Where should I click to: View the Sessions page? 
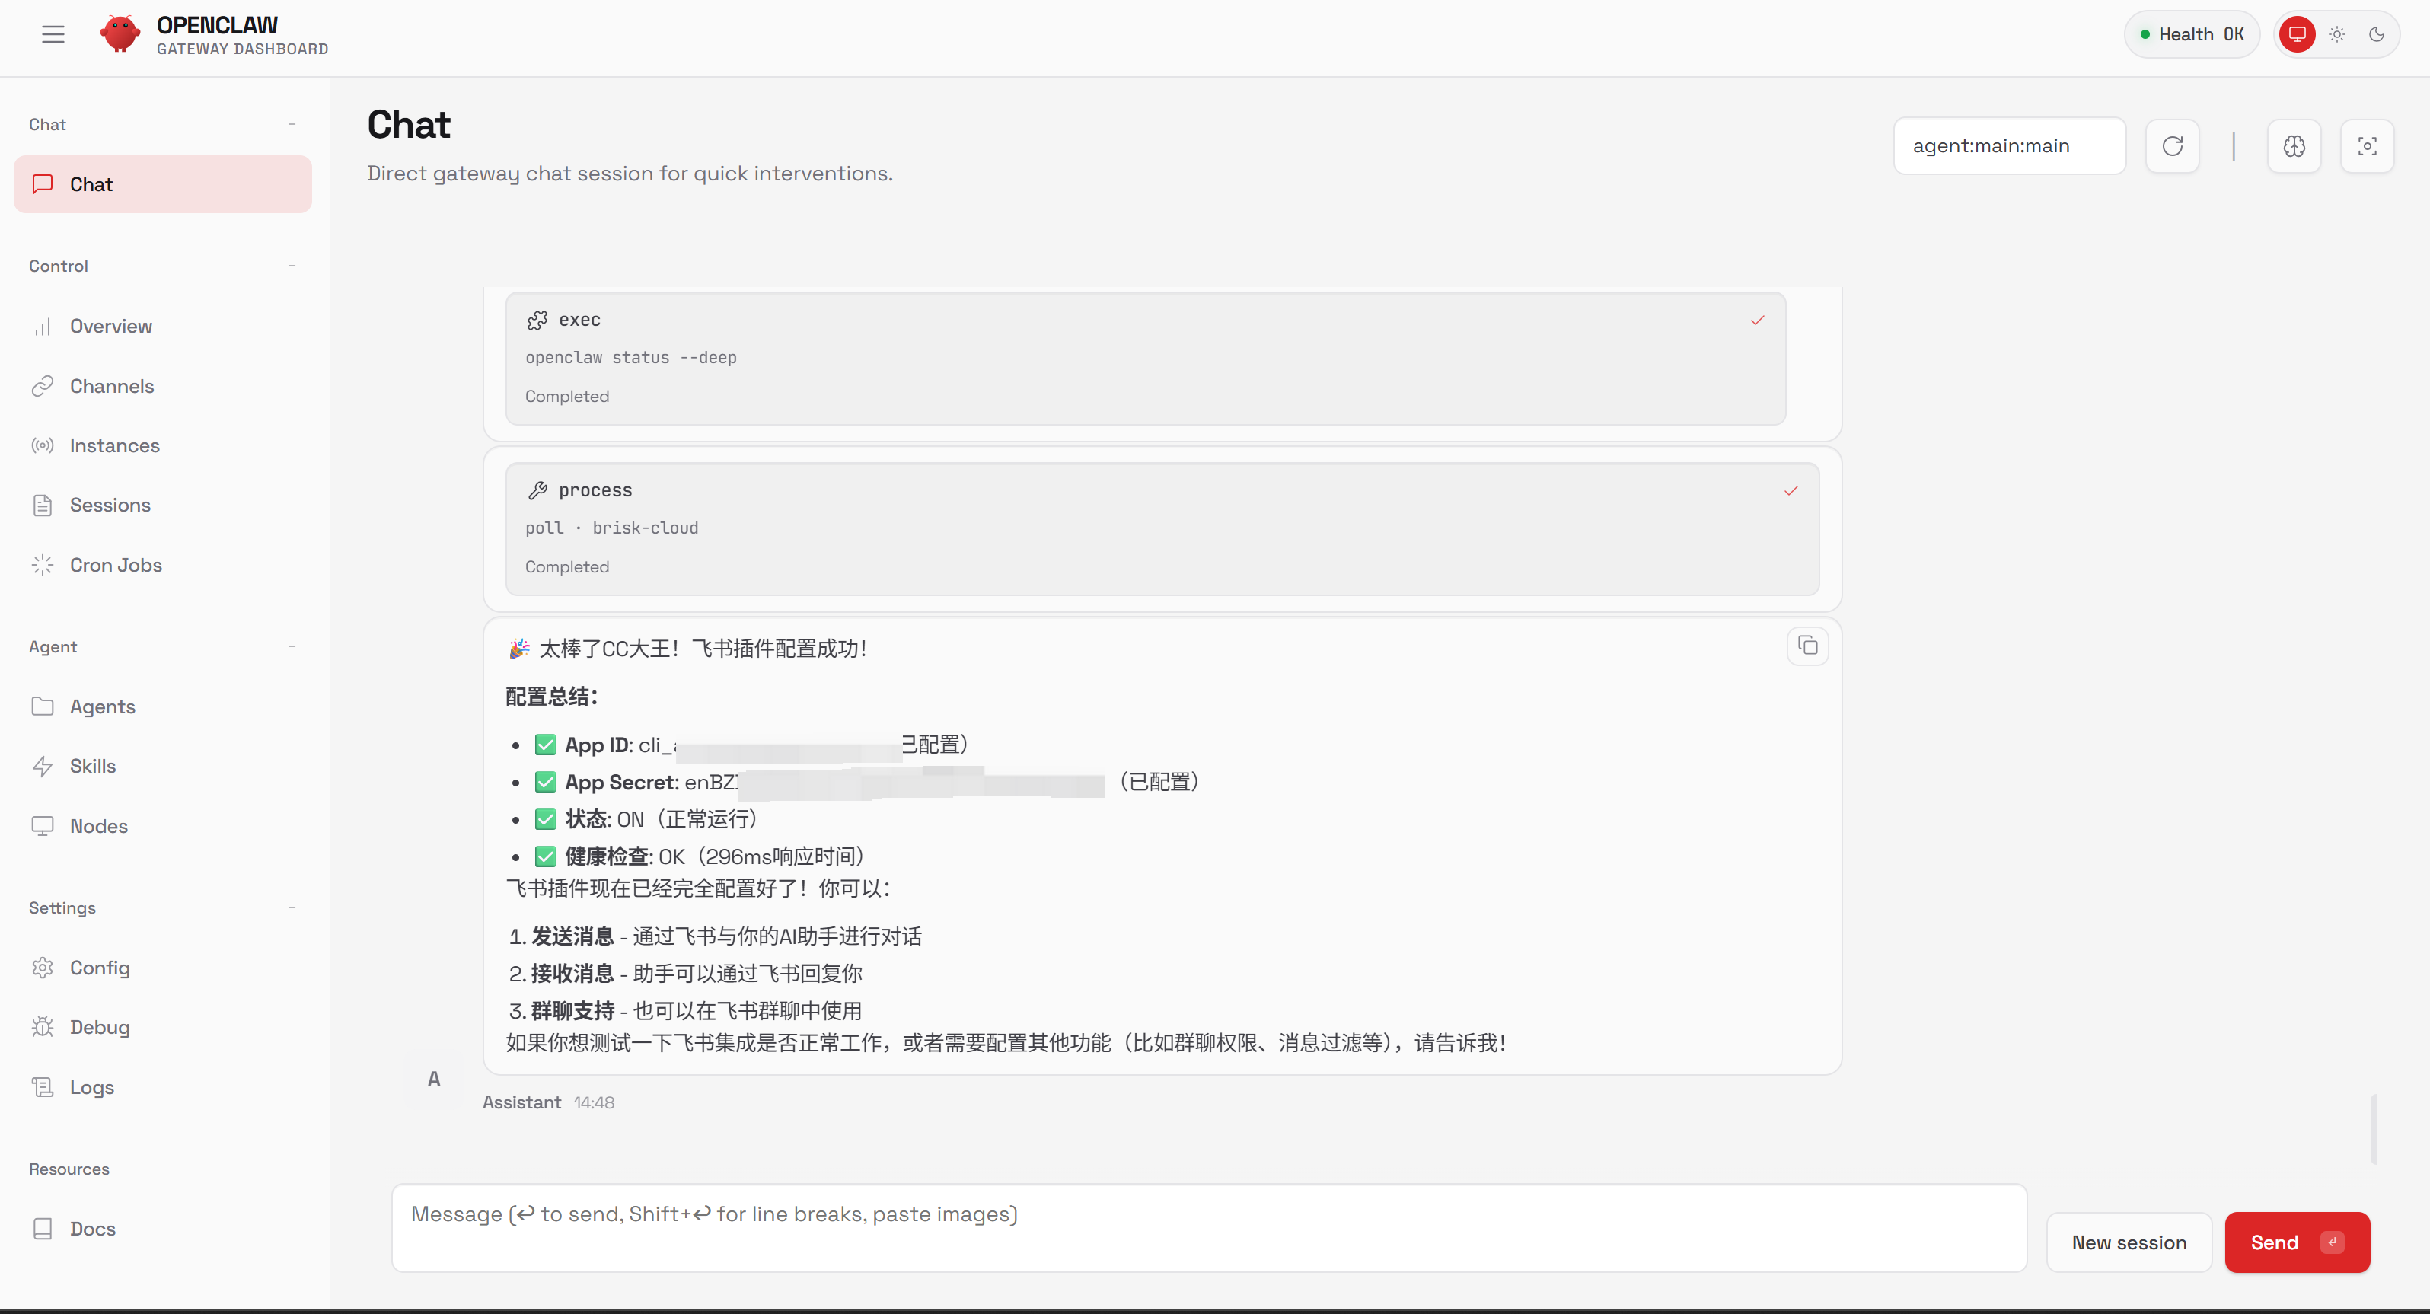pyautogui.click(x=110, y=505)
